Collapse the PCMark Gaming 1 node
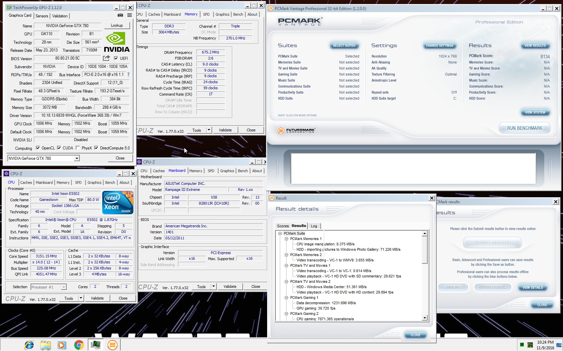The height and width of the screenshot is (351, 563). click(287, 298)
